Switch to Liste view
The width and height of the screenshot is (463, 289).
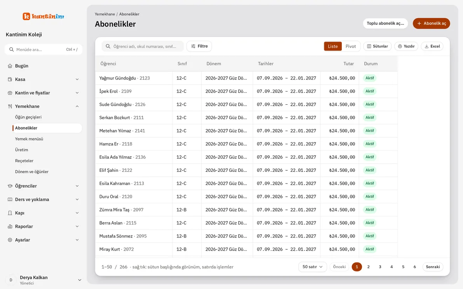333,46
